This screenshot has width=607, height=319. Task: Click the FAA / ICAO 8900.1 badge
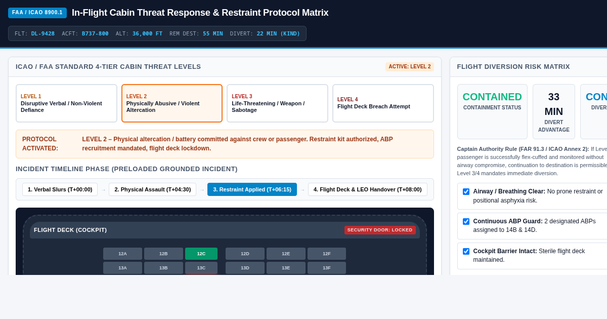point(37,13)
